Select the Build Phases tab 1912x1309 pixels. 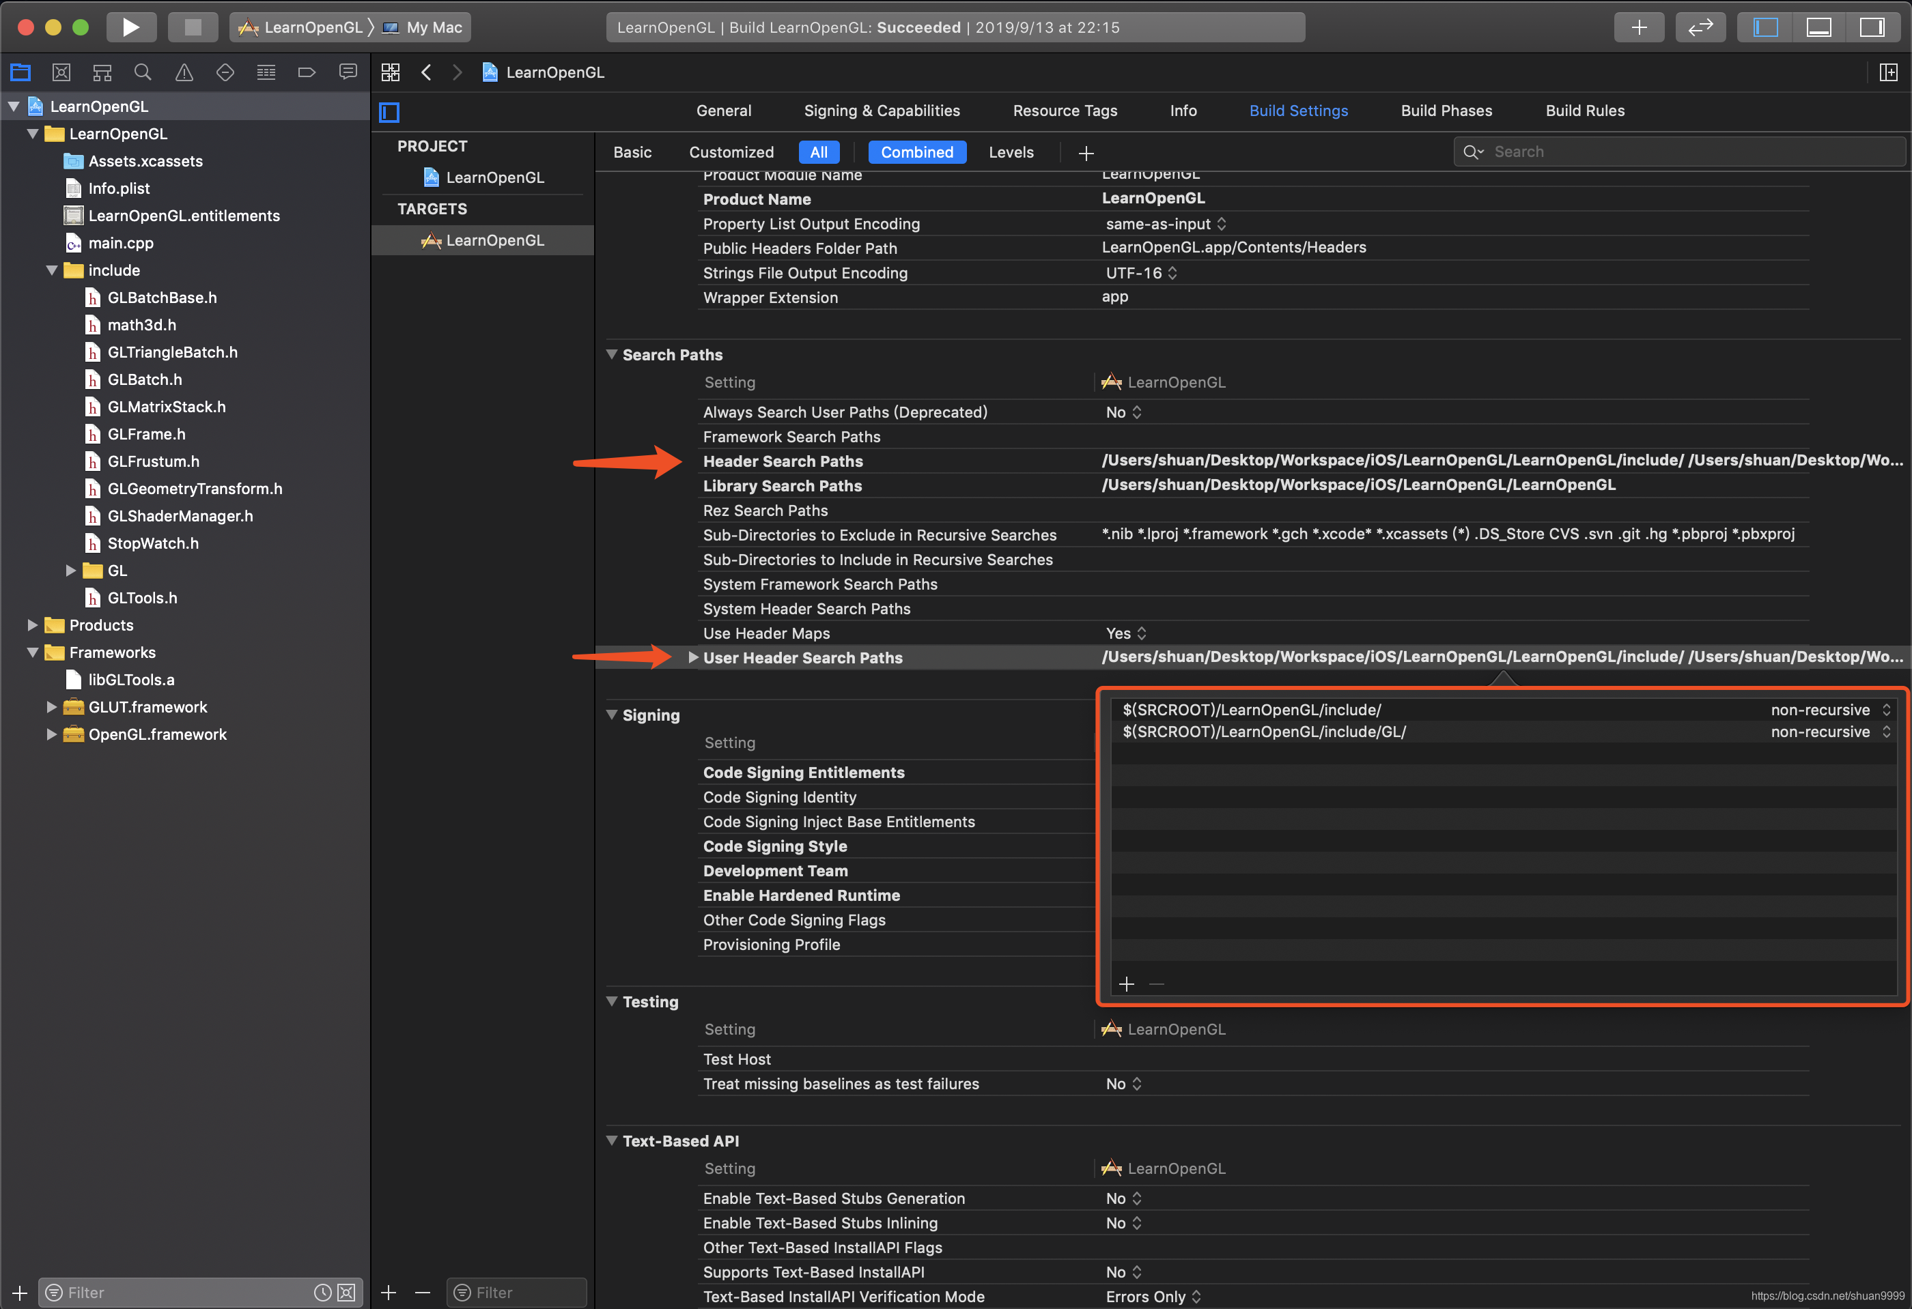[1447, 111]
